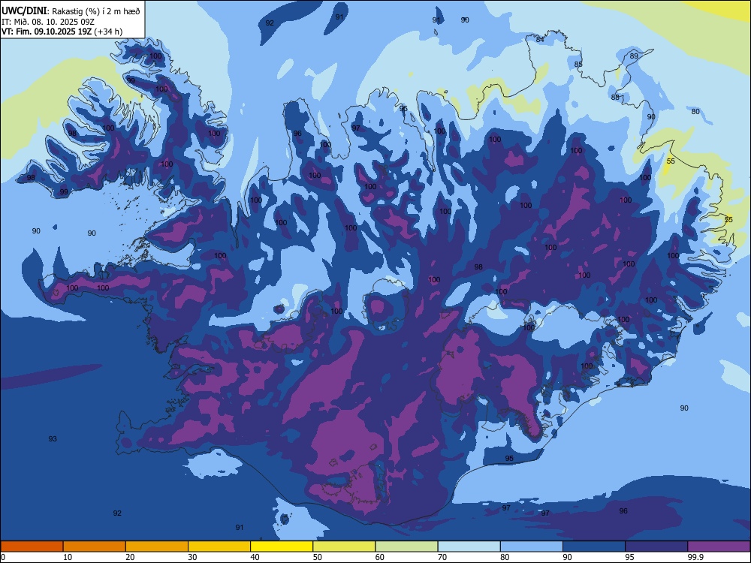Screen dimensions: 751x563
Task: Click the "88" humidity value on the map
Action: click(616, 97)
